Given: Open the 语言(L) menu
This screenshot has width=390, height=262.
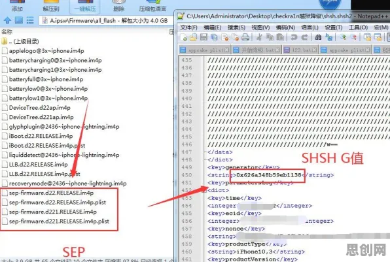Looking at the screenshot, I should click(310, 27).
